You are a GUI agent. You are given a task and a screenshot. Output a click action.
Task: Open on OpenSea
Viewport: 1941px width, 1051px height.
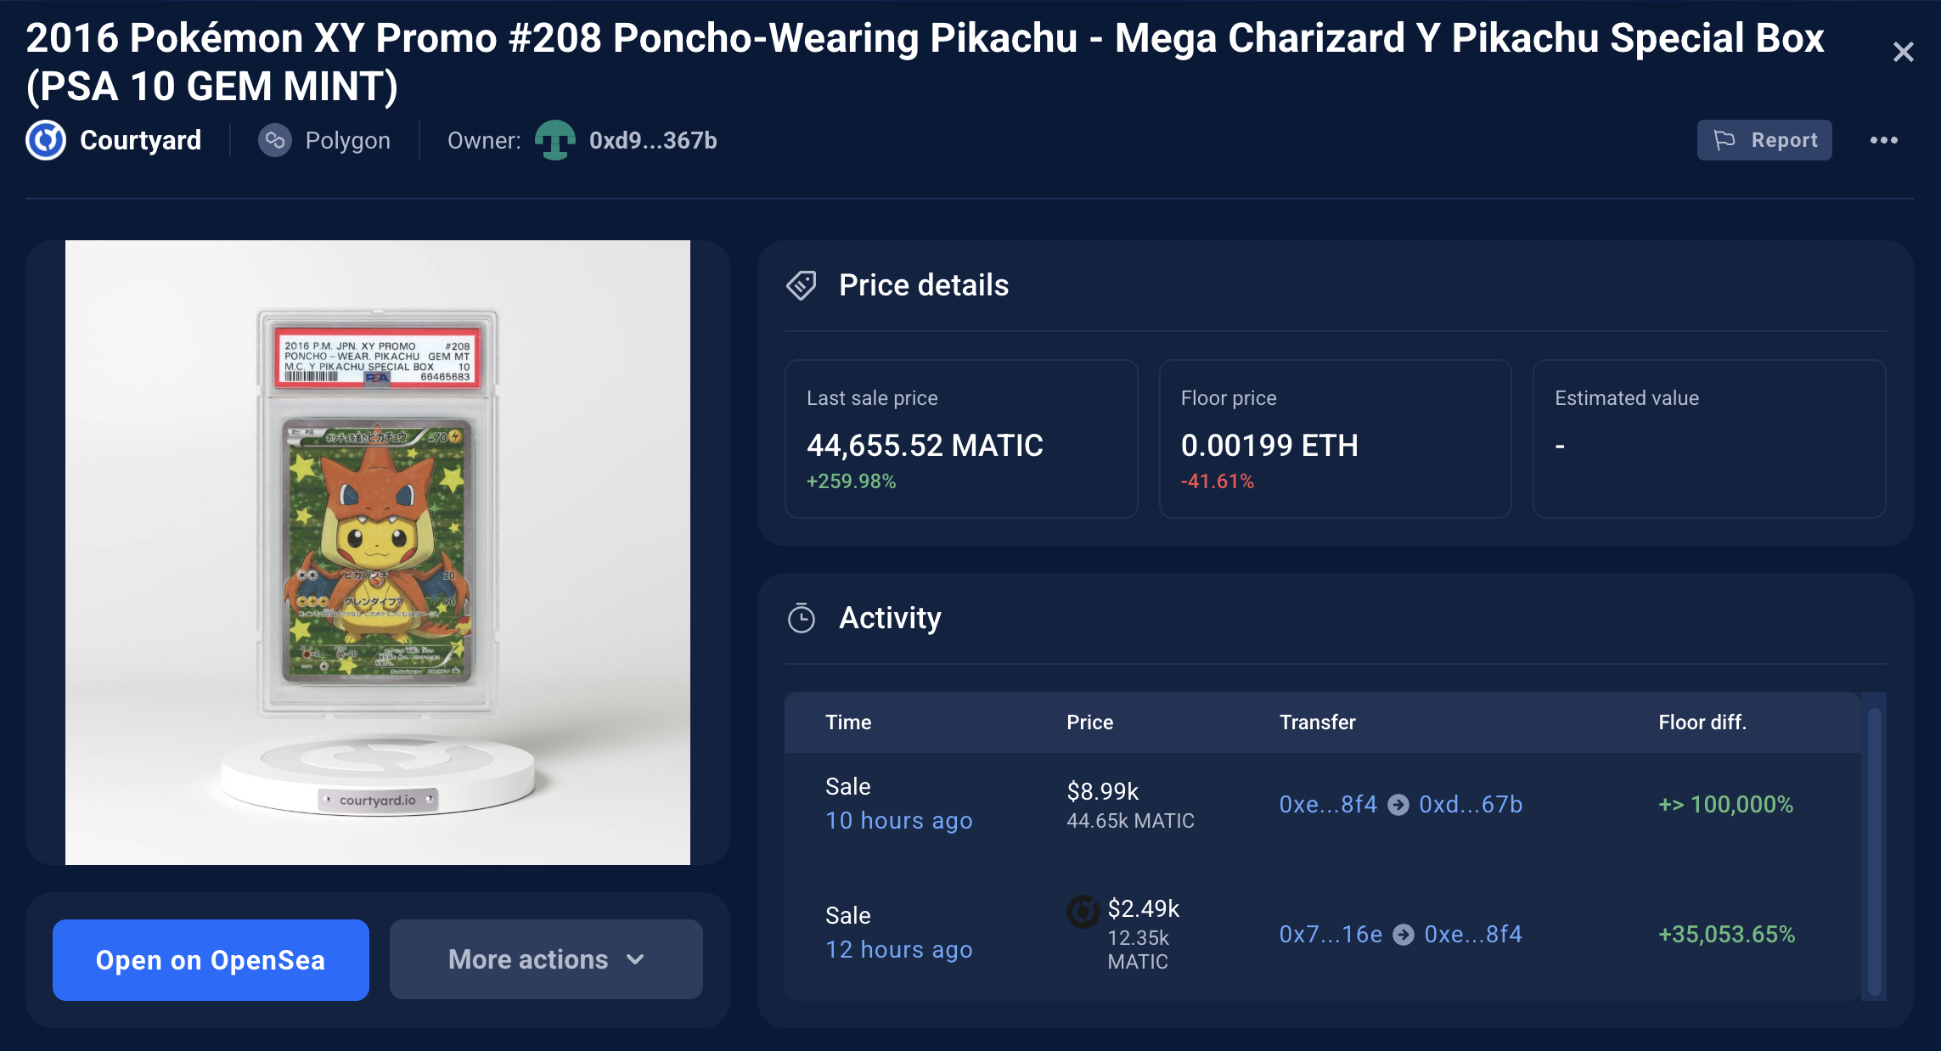210,959
